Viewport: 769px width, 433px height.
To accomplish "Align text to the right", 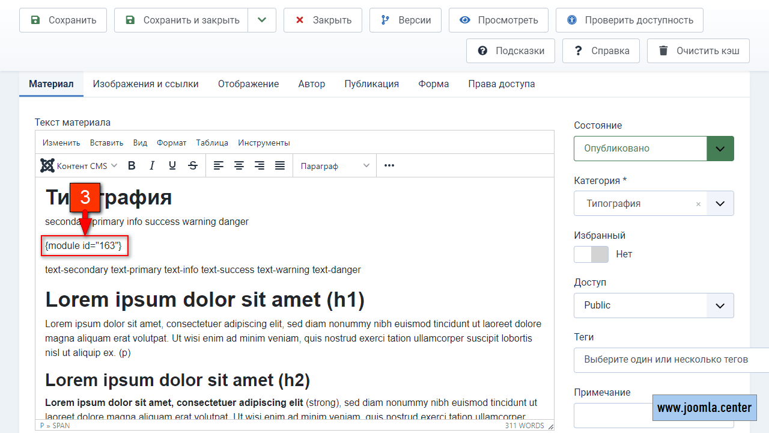I will click(260, 166).
